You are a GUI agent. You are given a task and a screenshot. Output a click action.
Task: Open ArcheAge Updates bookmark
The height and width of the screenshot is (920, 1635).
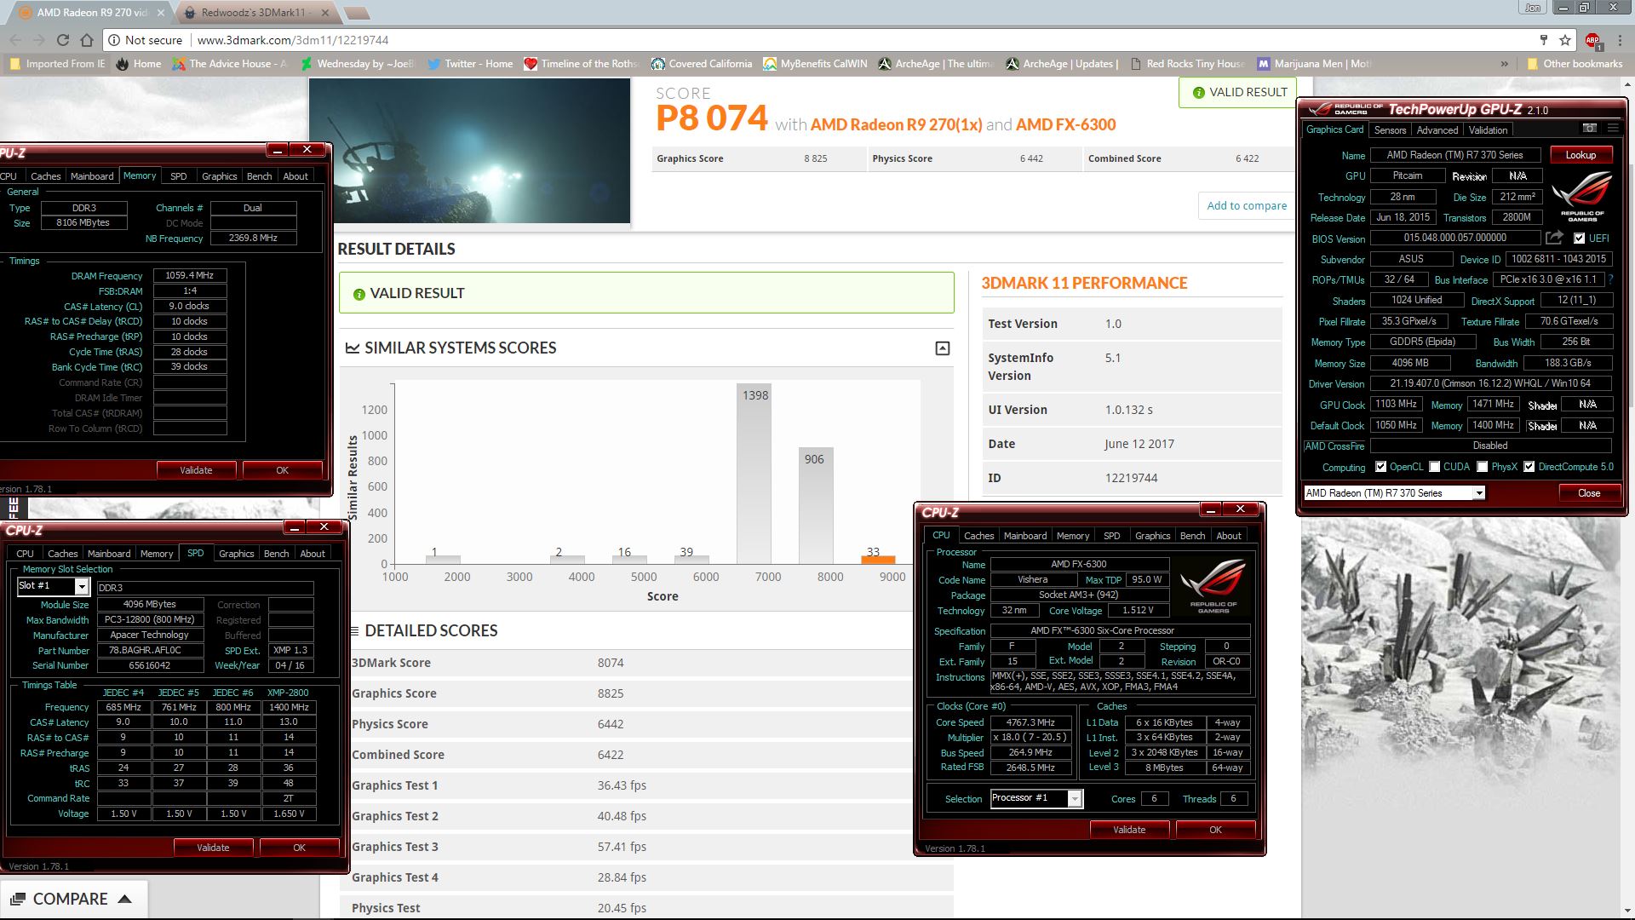[1062, 64]
